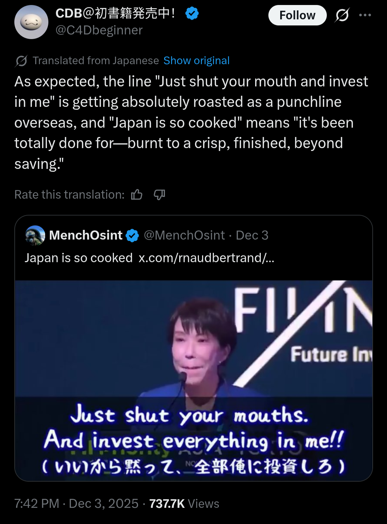
Task: Click MenchOsint's verified badge
Action: click(x=132, y=236)
